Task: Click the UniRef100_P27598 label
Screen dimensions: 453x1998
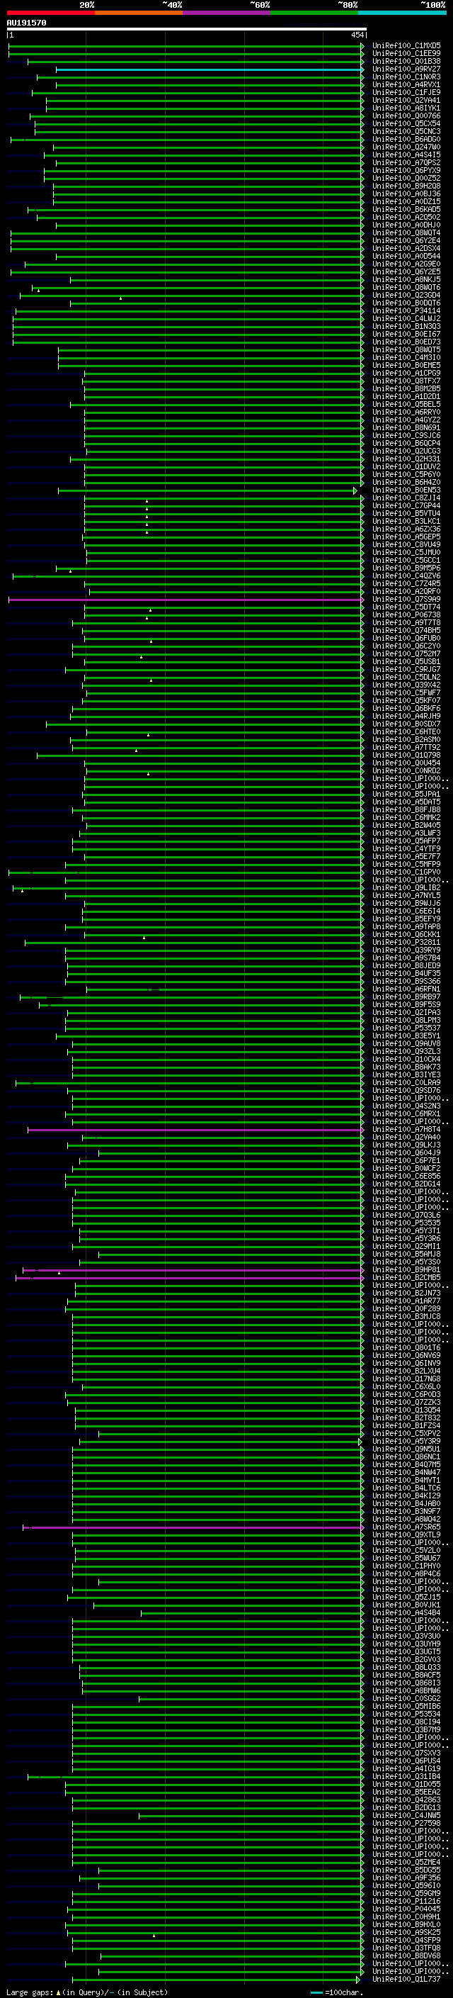Action: (406, 1824)
